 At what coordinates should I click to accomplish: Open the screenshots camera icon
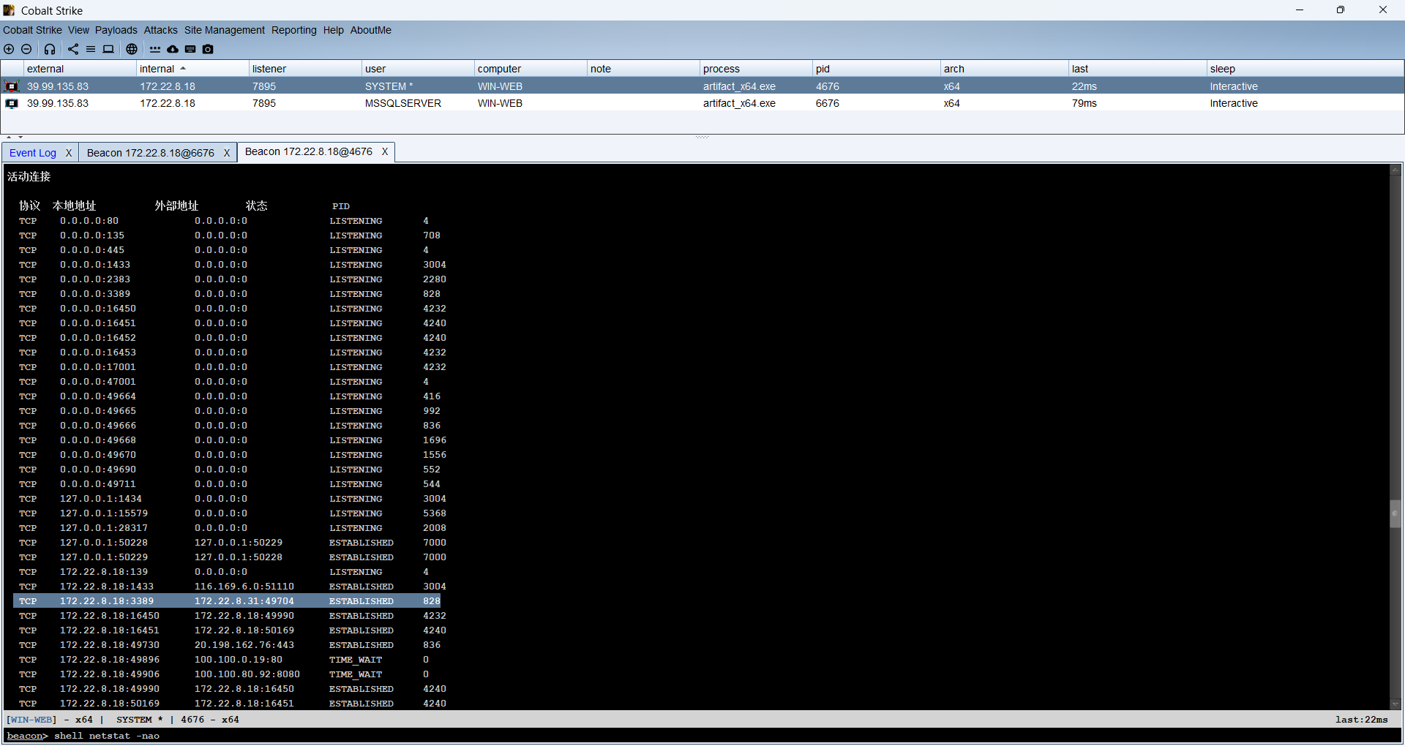208,49
